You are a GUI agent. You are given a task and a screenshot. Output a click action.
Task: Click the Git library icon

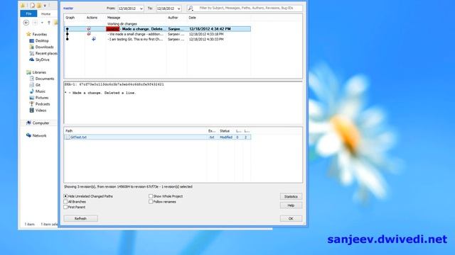click(32, 85)
